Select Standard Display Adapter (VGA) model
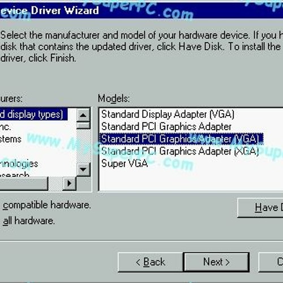 coord(168,114)
